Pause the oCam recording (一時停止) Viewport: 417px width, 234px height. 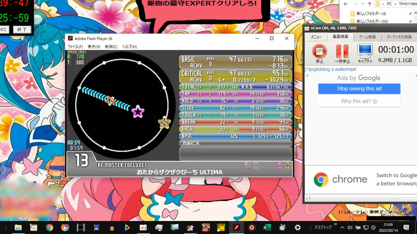[x=342, y=54]
